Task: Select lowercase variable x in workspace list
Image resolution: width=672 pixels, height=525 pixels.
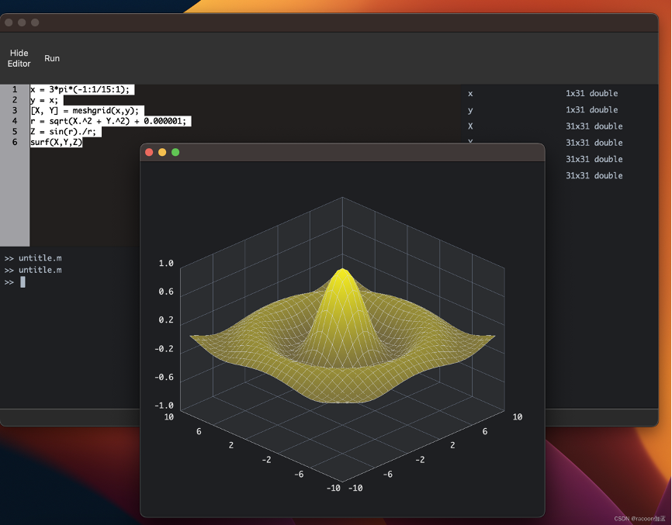Action: pos(470,93)
